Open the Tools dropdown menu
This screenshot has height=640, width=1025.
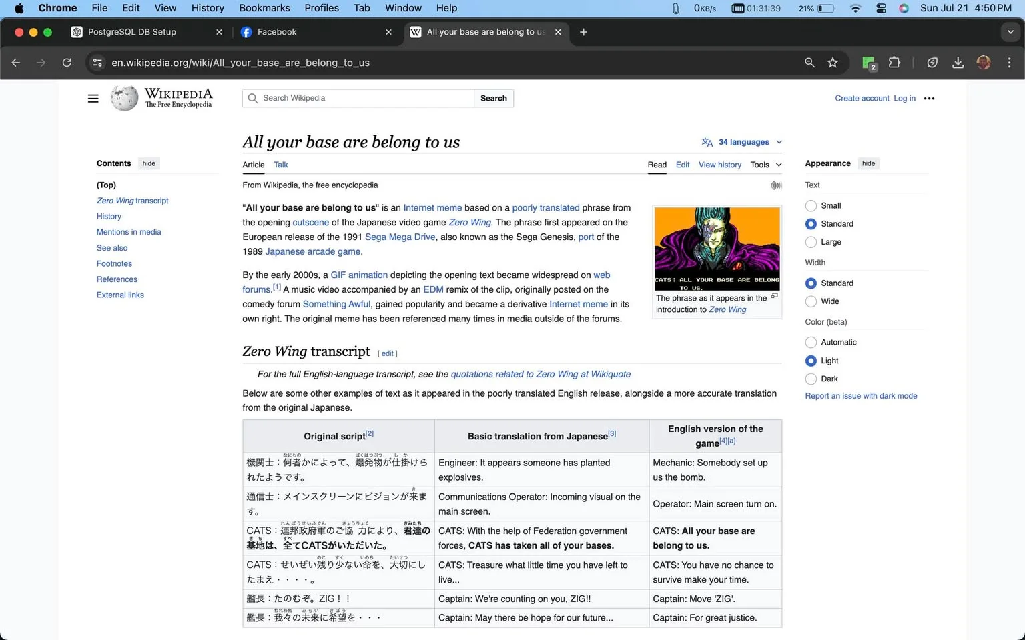pos(766,165)
